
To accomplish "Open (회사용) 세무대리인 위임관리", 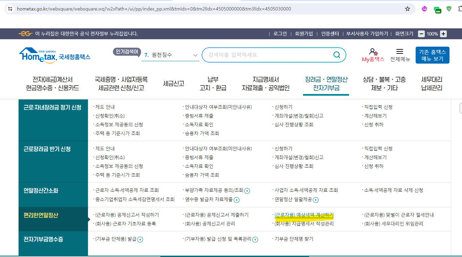I will pos(393,224).
